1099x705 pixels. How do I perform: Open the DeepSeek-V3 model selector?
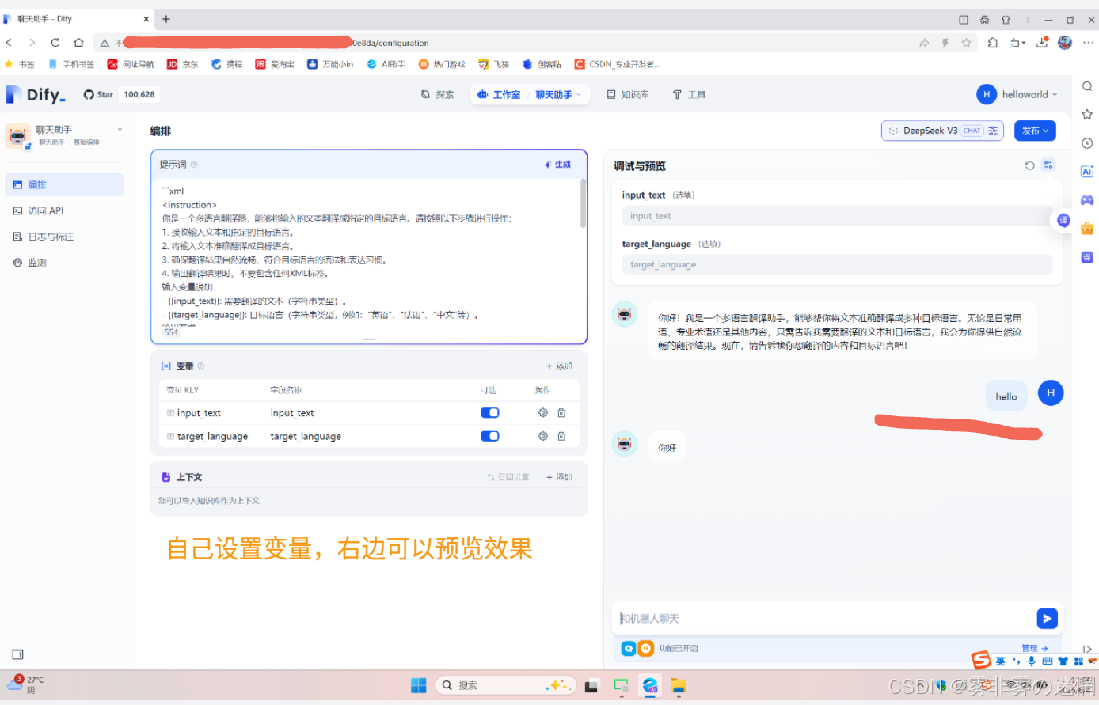tap(942, 131)
